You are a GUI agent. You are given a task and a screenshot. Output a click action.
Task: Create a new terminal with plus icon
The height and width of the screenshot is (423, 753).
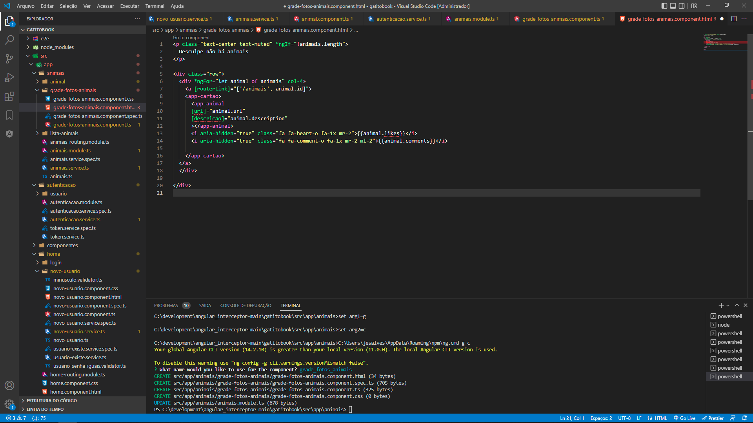click(x=721, y=305)
